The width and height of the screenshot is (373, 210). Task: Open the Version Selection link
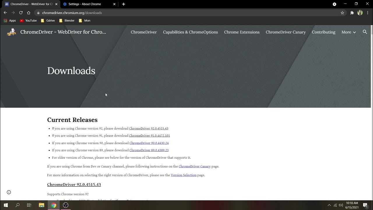click(184, 175)
